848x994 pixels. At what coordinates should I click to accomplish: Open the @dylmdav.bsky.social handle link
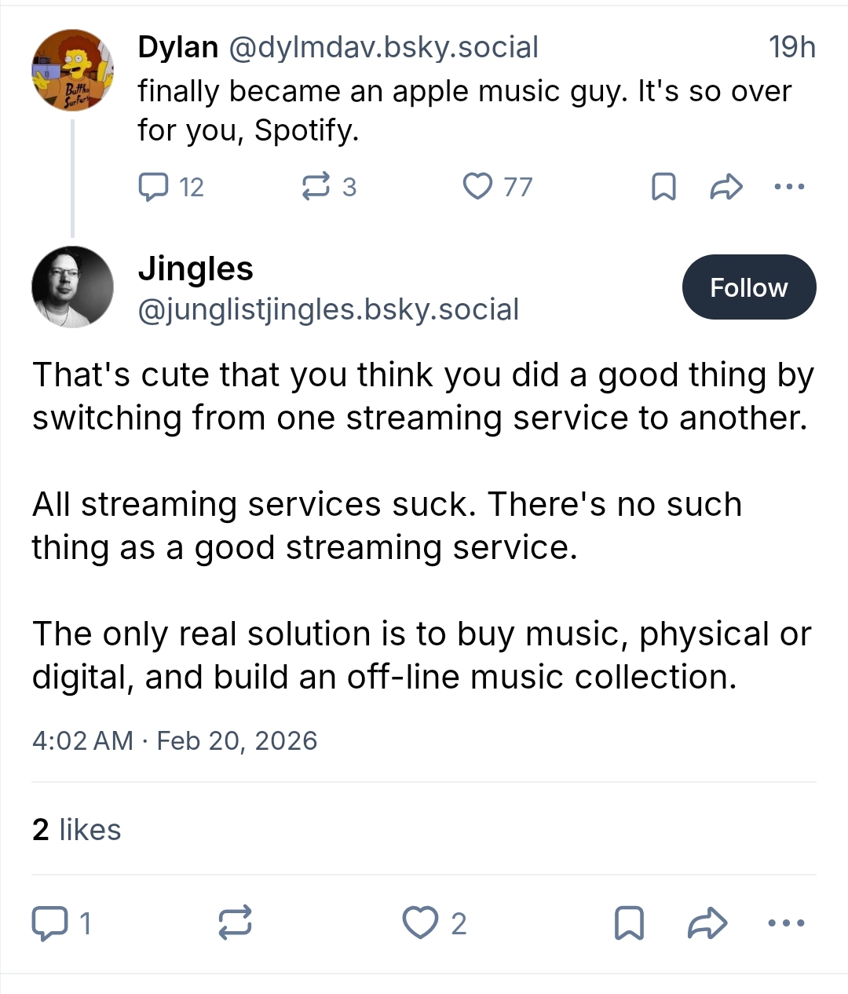coord(383,48)
